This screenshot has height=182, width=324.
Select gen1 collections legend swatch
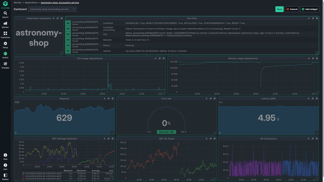coord(23,178)
